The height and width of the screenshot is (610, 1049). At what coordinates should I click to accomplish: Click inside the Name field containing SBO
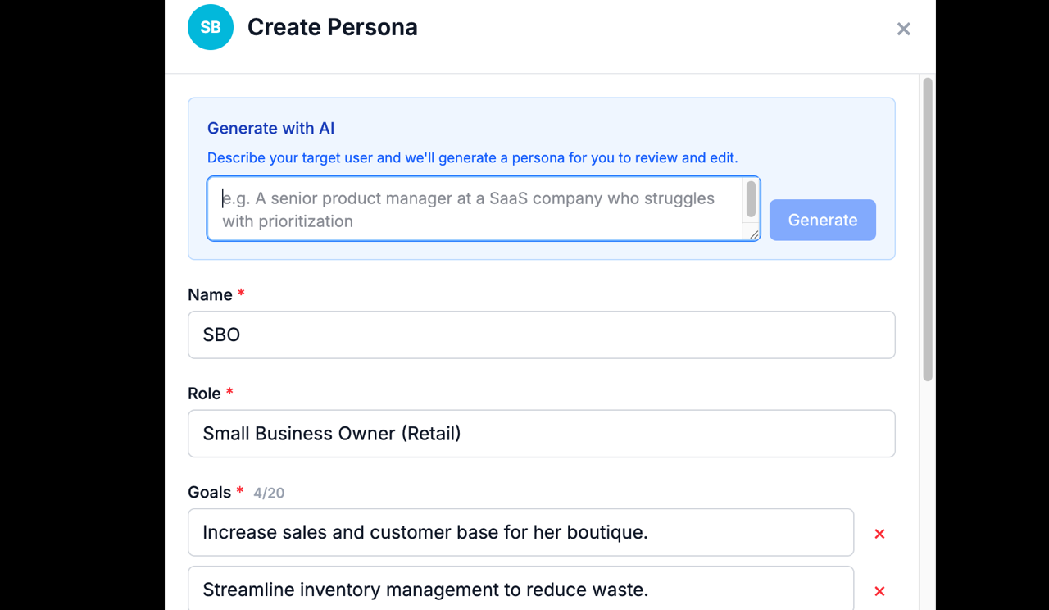[x=541, y=335]
